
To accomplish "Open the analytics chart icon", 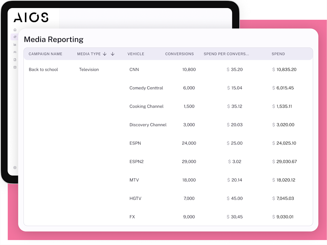I will [15, 44].
